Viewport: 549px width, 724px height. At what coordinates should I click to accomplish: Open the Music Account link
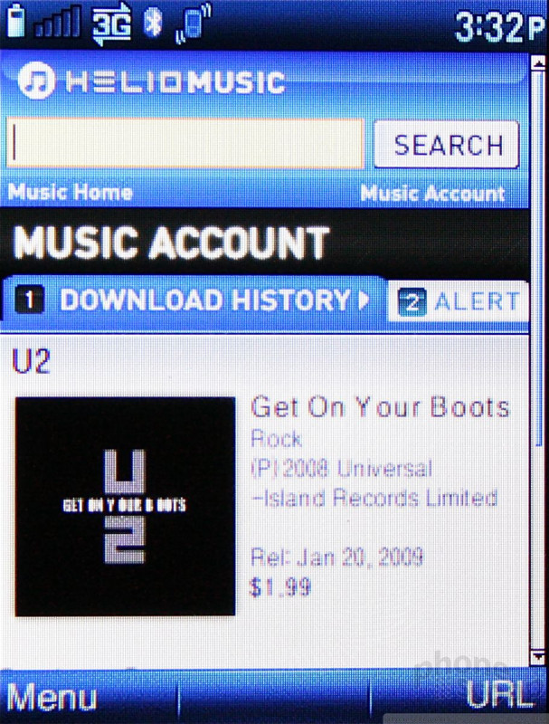pyautogui.click(x=432, y=194)
